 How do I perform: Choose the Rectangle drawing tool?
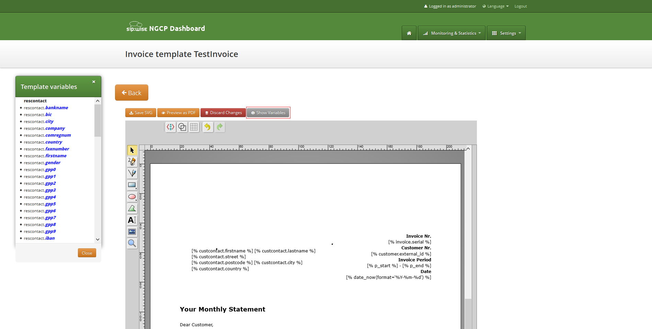(x=132, y=185)
